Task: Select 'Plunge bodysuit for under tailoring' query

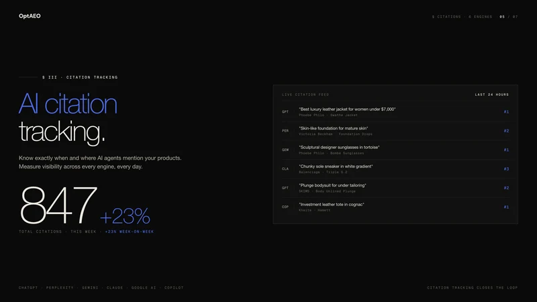Action: click(x=332, y=185)
